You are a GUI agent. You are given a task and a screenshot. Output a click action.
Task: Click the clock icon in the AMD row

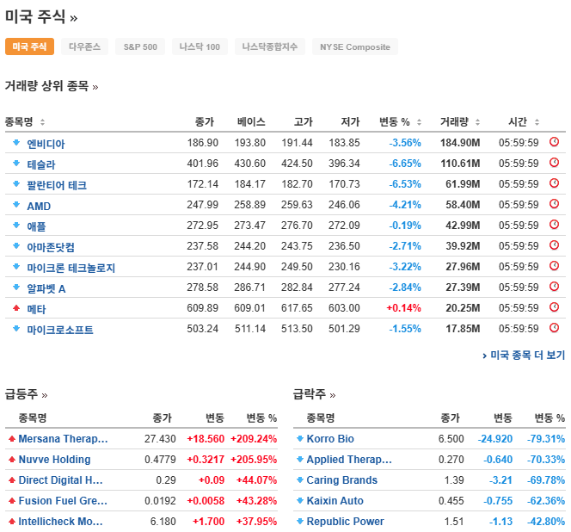tap(554, 203)
